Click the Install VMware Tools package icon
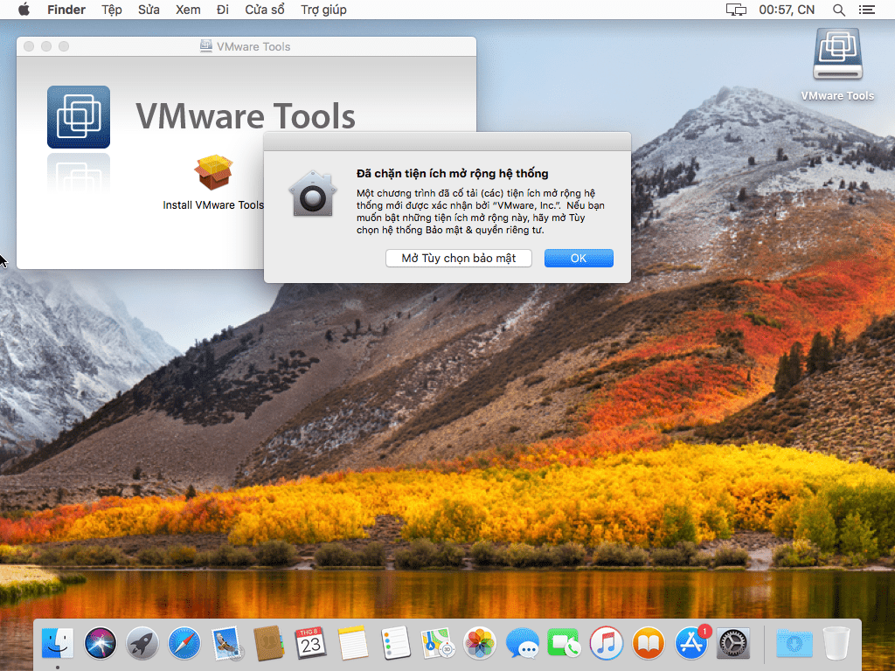895x671 pixels. (213, 172)
